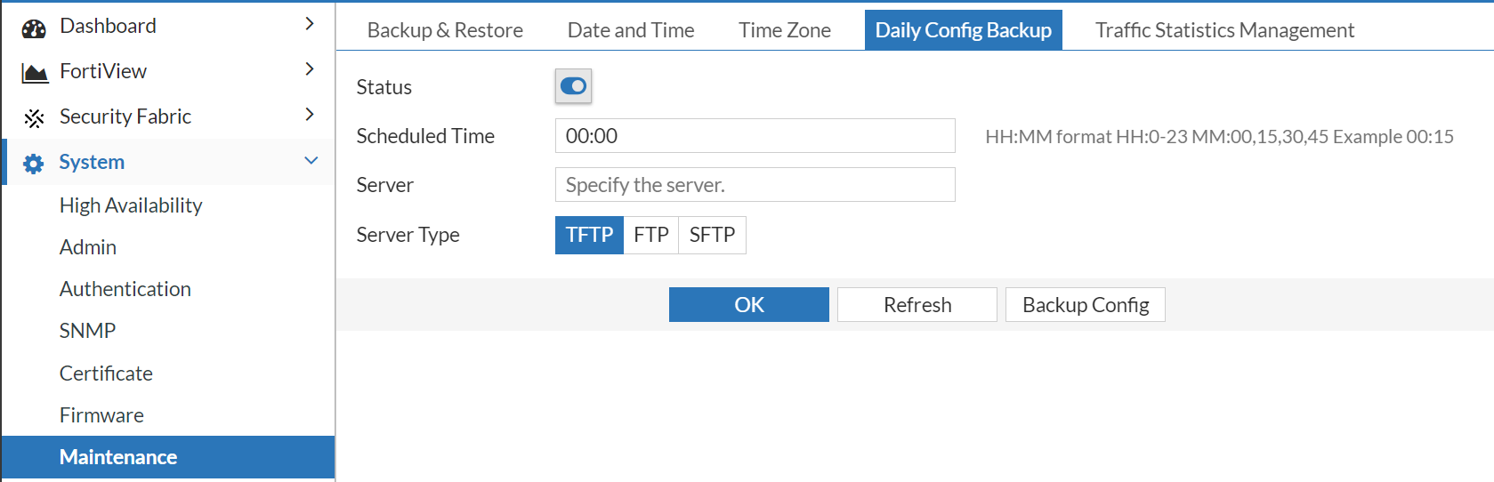Toggle the Status switch off

tap(573, 86)
